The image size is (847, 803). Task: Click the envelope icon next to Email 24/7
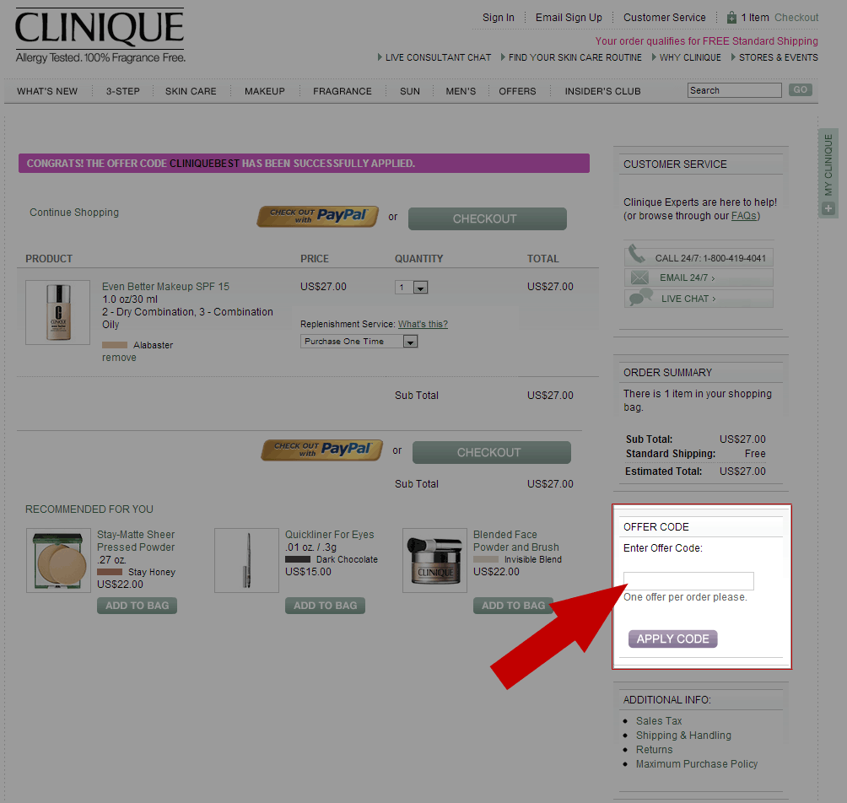coord(639,278)
